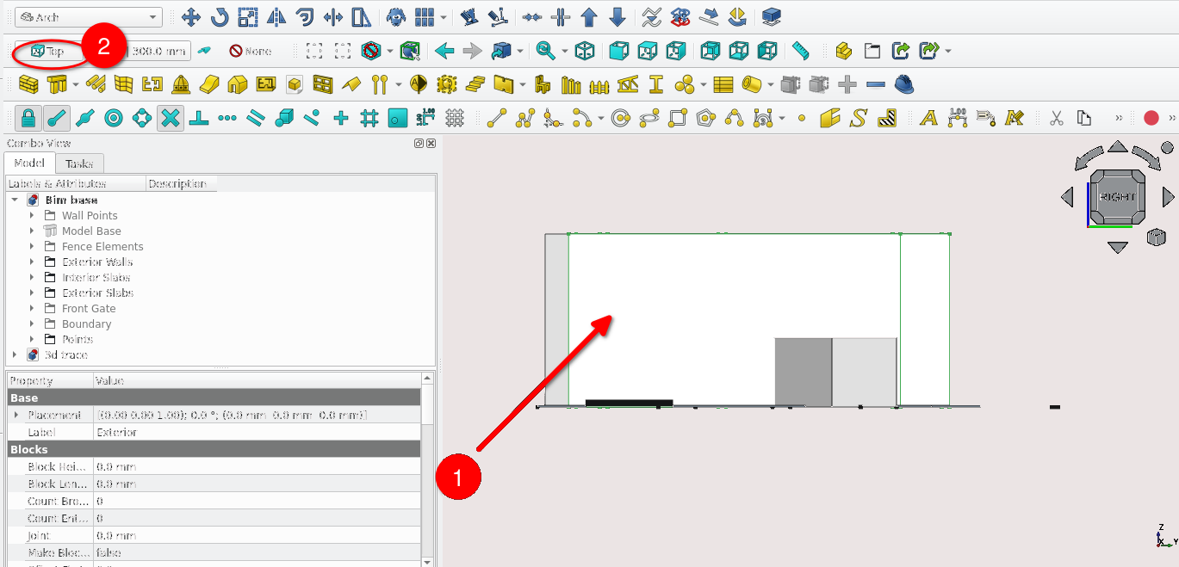Switch to the Model tab
The image size is (1179, 567).
coord(29,163)
